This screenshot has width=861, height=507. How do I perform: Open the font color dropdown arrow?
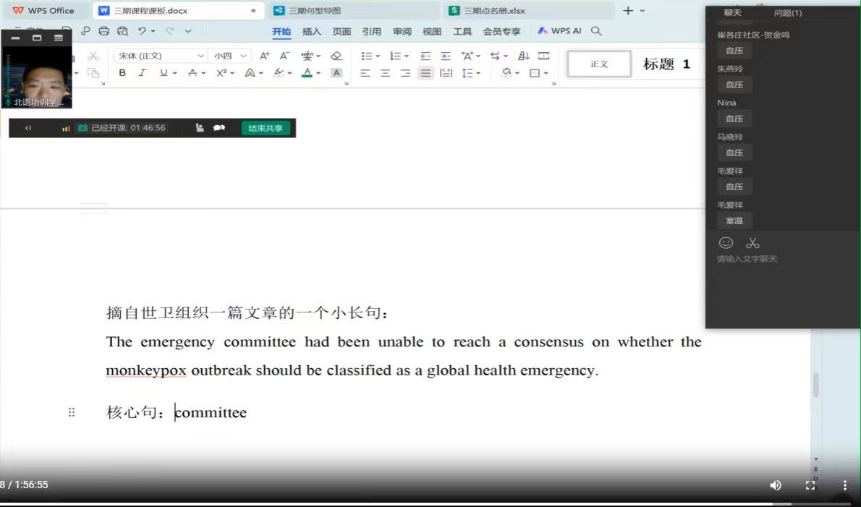point(319,73)
